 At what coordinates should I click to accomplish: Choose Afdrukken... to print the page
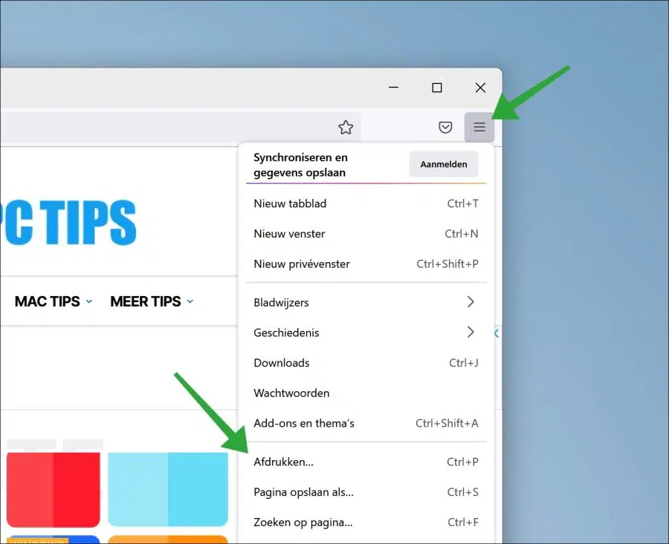point(366,462)
